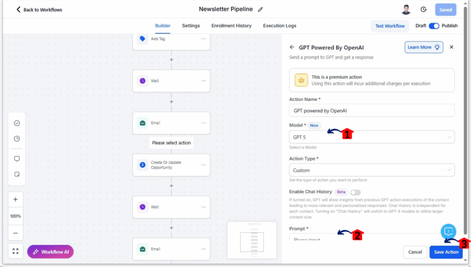The image size is (471, 267).
Task: Open the Workflow AI button
Action: pyautogui.click(x=51, y=252)
